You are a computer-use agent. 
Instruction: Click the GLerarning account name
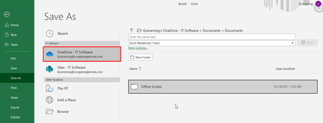point(306,4)
